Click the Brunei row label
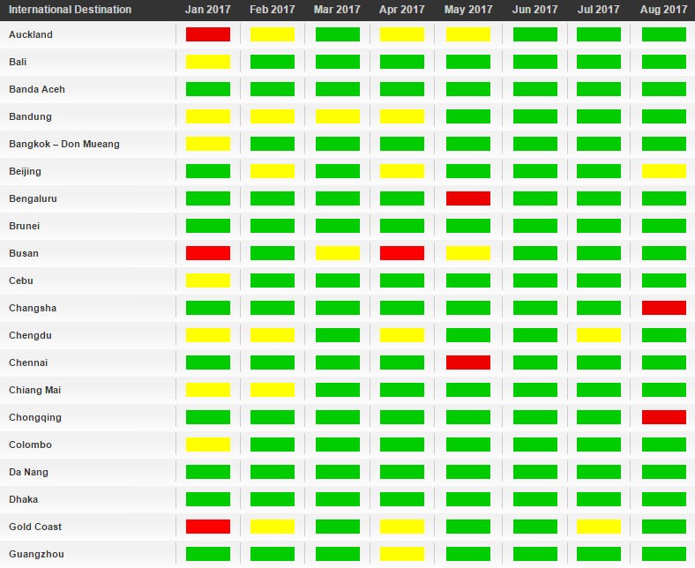The height and width of the screenshot is (568, 695). (25, 226)
